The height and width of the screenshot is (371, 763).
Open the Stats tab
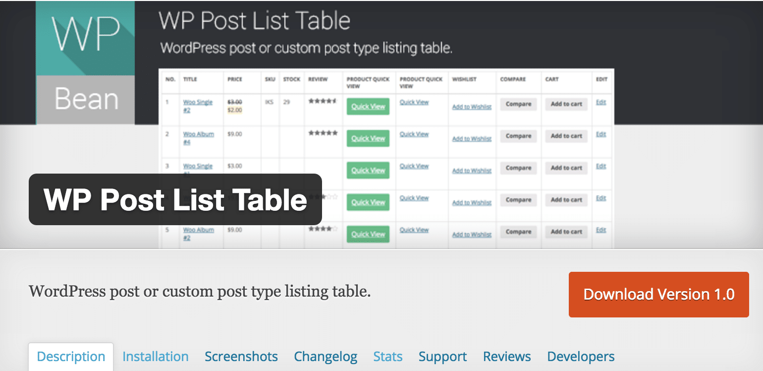coord(388,356)
